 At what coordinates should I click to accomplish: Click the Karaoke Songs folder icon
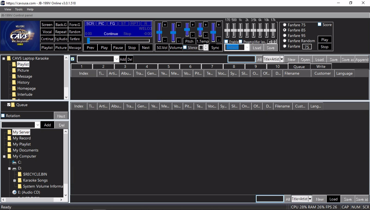(x=20, y=180)
